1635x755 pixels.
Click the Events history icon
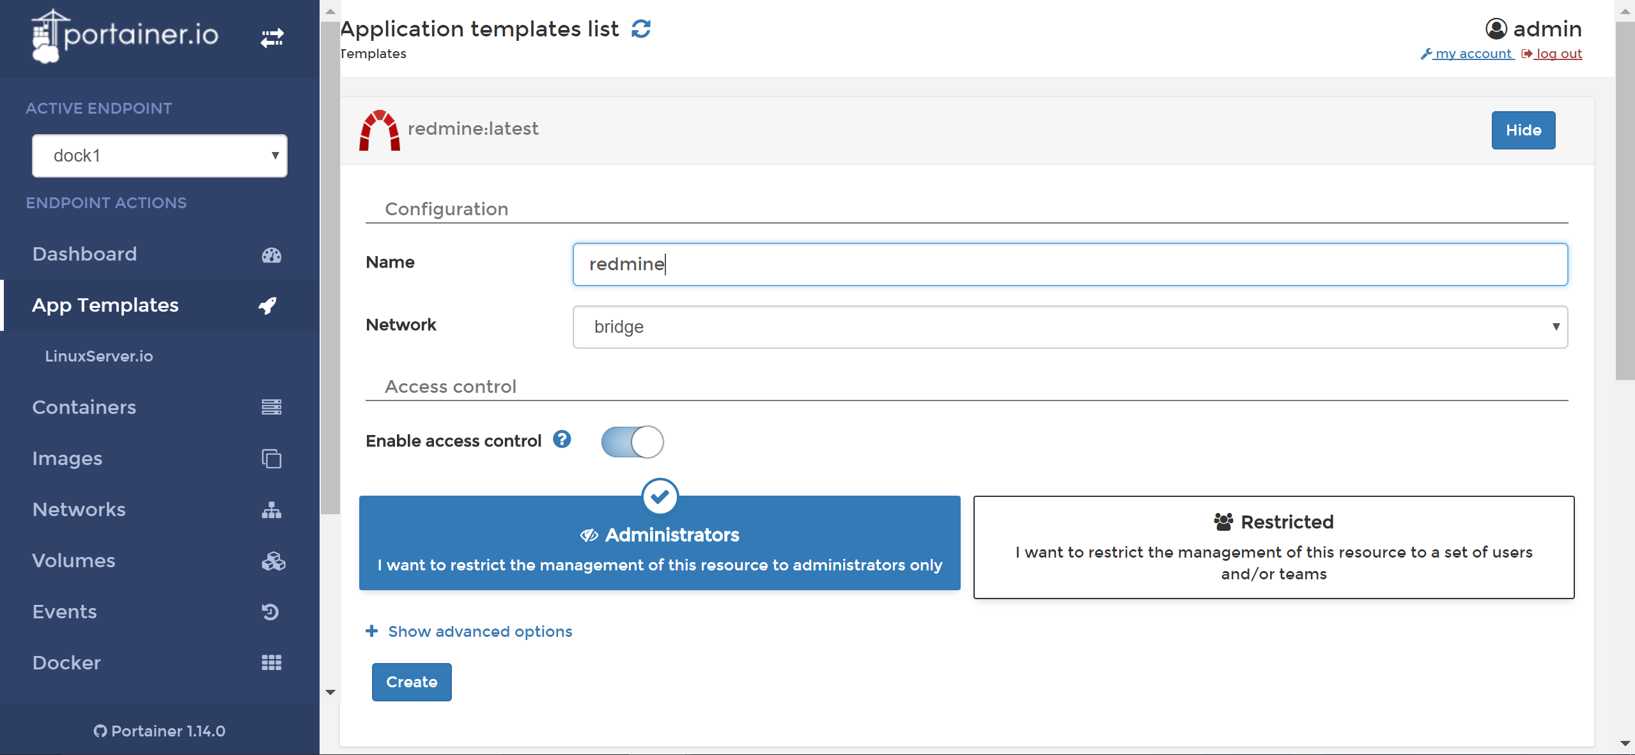(270, 612)
